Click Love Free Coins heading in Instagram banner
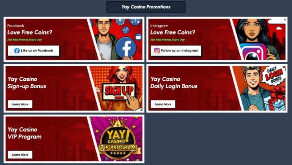292x165 pixels. tap(173, 32)
